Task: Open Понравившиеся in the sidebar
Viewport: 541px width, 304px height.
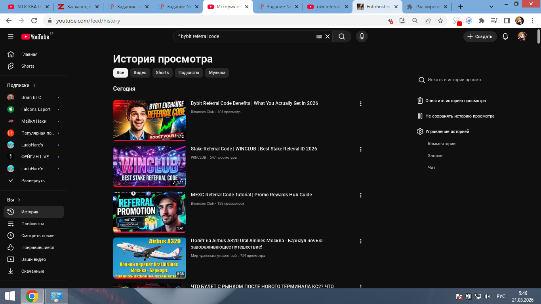Action: (33, 247)
